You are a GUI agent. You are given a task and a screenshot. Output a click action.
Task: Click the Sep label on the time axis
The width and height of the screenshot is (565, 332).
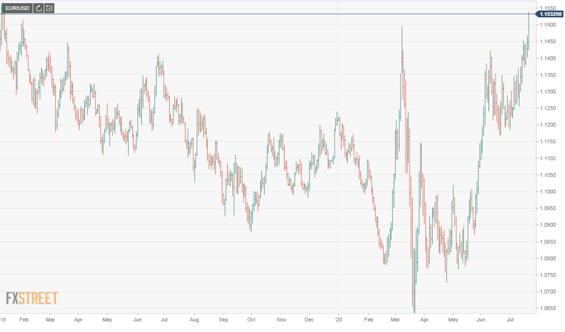pyautogui.click(x=223, y=320)
